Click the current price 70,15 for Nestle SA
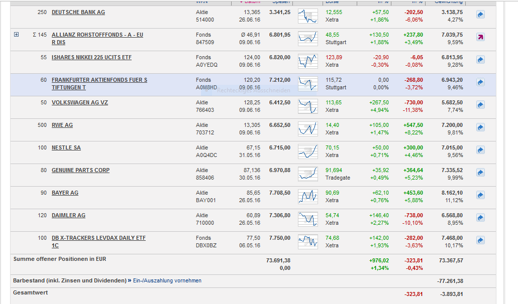 click(x=332, y=147)
